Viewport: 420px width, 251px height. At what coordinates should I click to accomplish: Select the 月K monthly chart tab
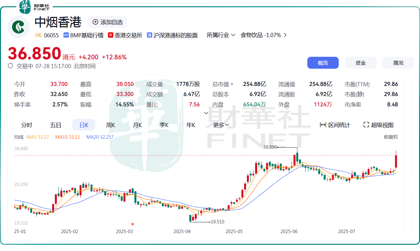pos(137,125)
